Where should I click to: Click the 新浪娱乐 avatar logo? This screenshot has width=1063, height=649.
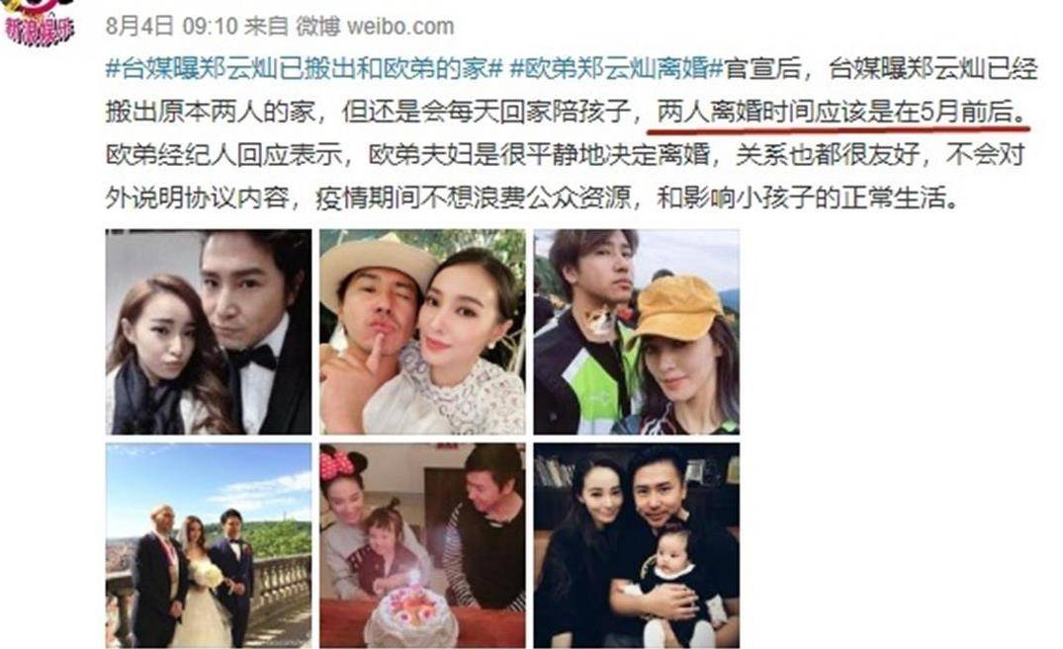pos(40,22)
